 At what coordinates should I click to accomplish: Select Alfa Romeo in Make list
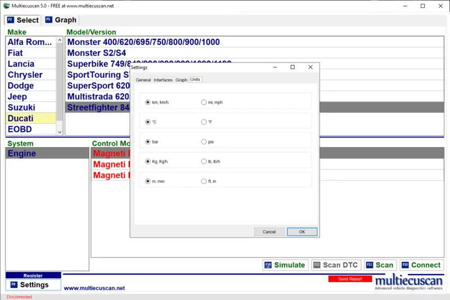[x=31, y=42]
